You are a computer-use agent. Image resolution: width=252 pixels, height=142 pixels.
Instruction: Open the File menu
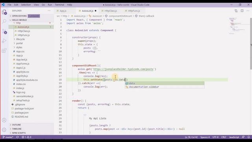coord(9,5)
